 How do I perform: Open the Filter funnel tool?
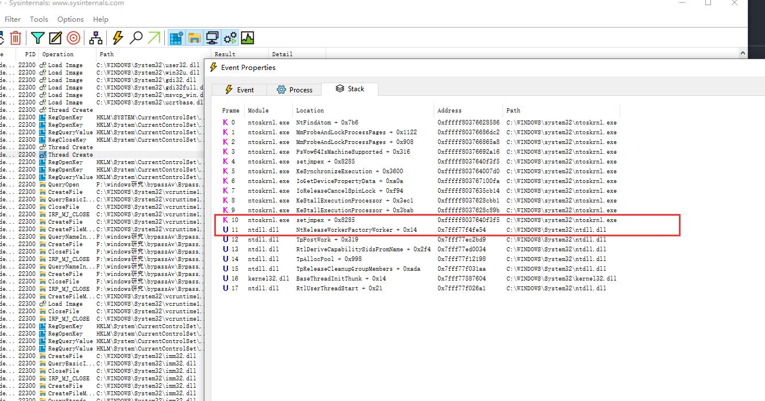(x=37, y=38)
